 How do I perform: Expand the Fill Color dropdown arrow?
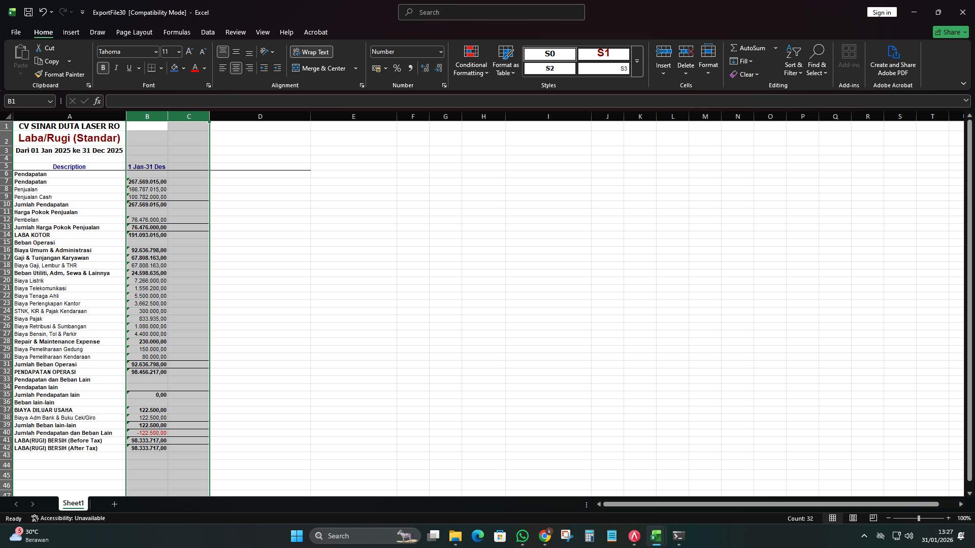[x=184, y=68]
